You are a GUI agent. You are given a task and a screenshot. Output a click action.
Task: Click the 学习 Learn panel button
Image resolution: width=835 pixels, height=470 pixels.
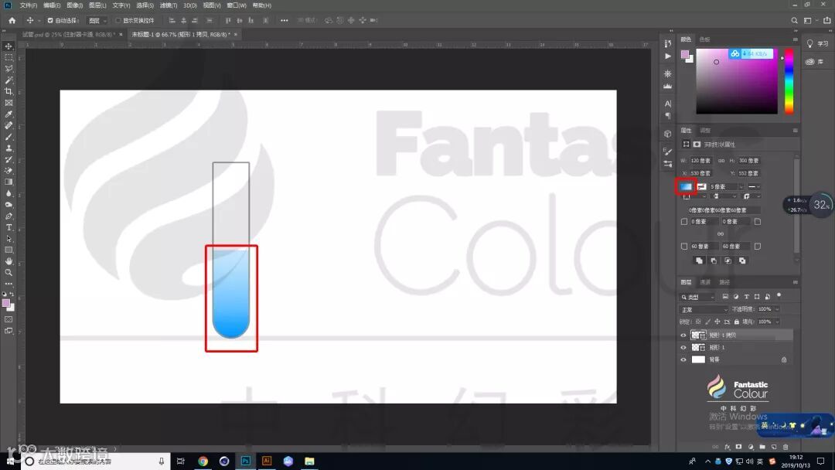(x=817, y=43)
